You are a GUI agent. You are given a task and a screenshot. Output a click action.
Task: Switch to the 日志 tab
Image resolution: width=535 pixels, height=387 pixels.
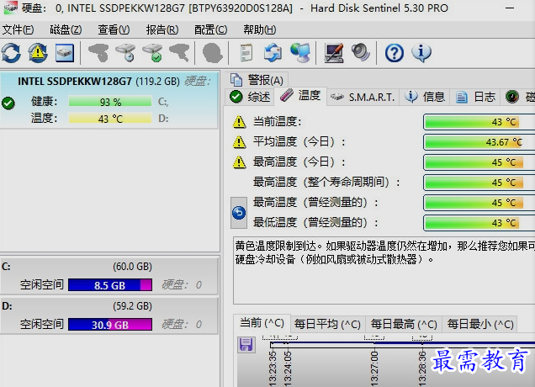[x=475, y=97]
